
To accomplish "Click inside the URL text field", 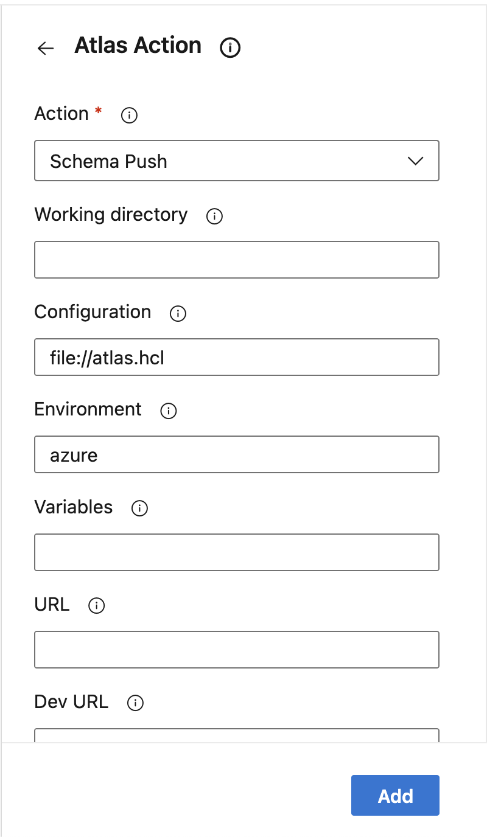I will (x=237, y=650).
